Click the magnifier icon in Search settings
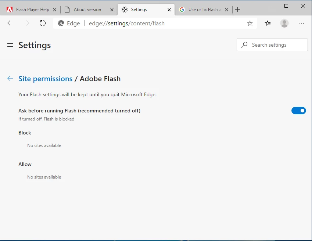The image size is (312, 241). pyautogui.click(x=244, y=45)
